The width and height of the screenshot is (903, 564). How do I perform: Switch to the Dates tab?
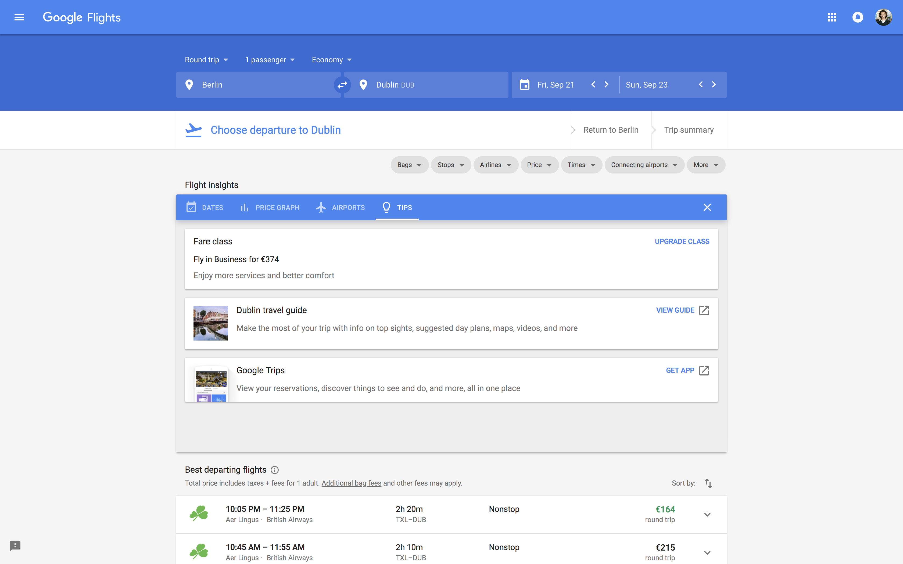205,207
